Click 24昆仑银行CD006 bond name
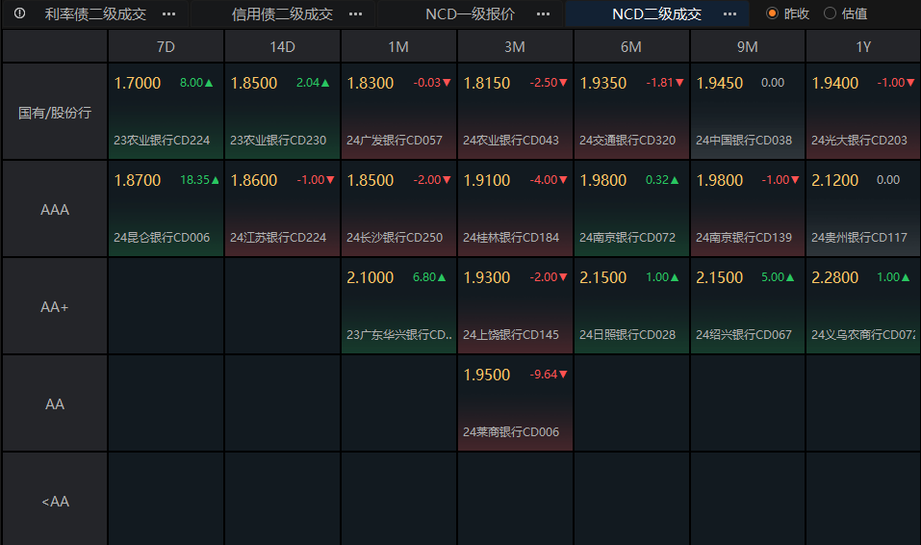The height and width of the screenshot is (545, 921). click(162, 238)
